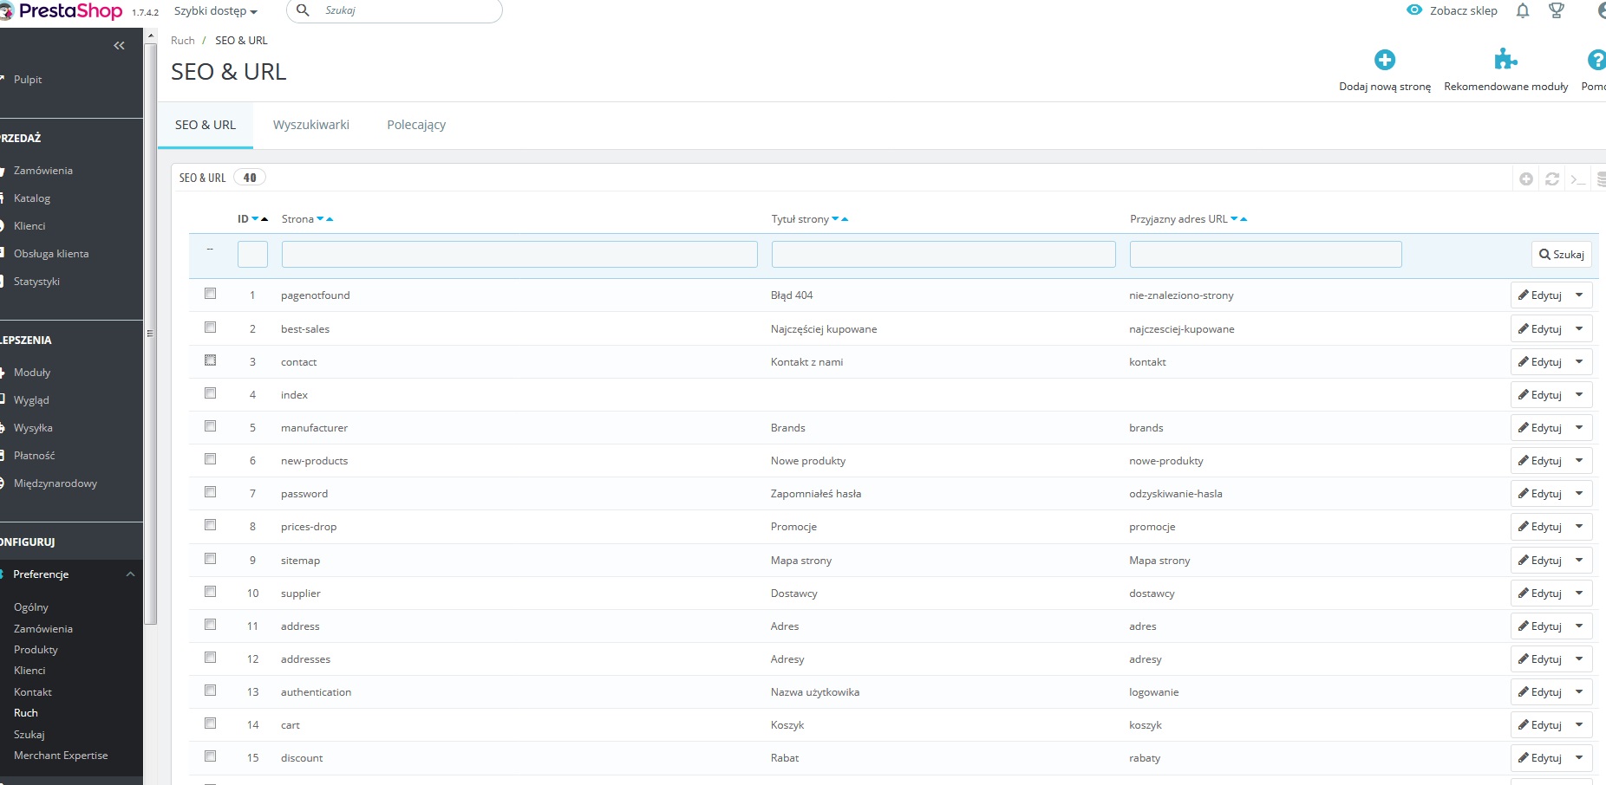
Task: Click Ruch breadcrumb link
Action: (183, 41)
